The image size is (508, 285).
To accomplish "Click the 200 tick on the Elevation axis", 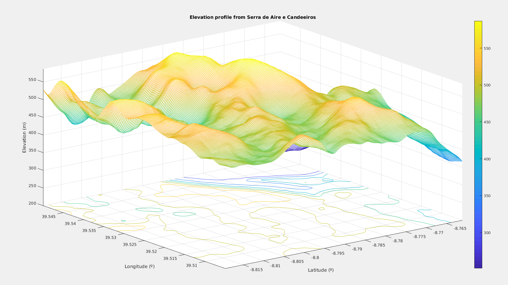I will tap(32, 203).
